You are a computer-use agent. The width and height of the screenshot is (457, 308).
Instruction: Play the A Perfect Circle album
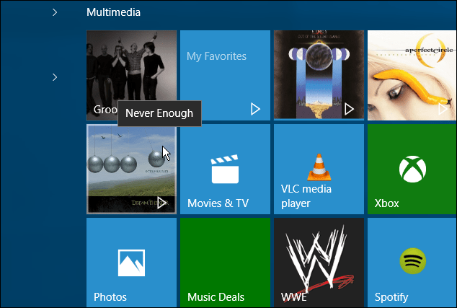[443, 109]
